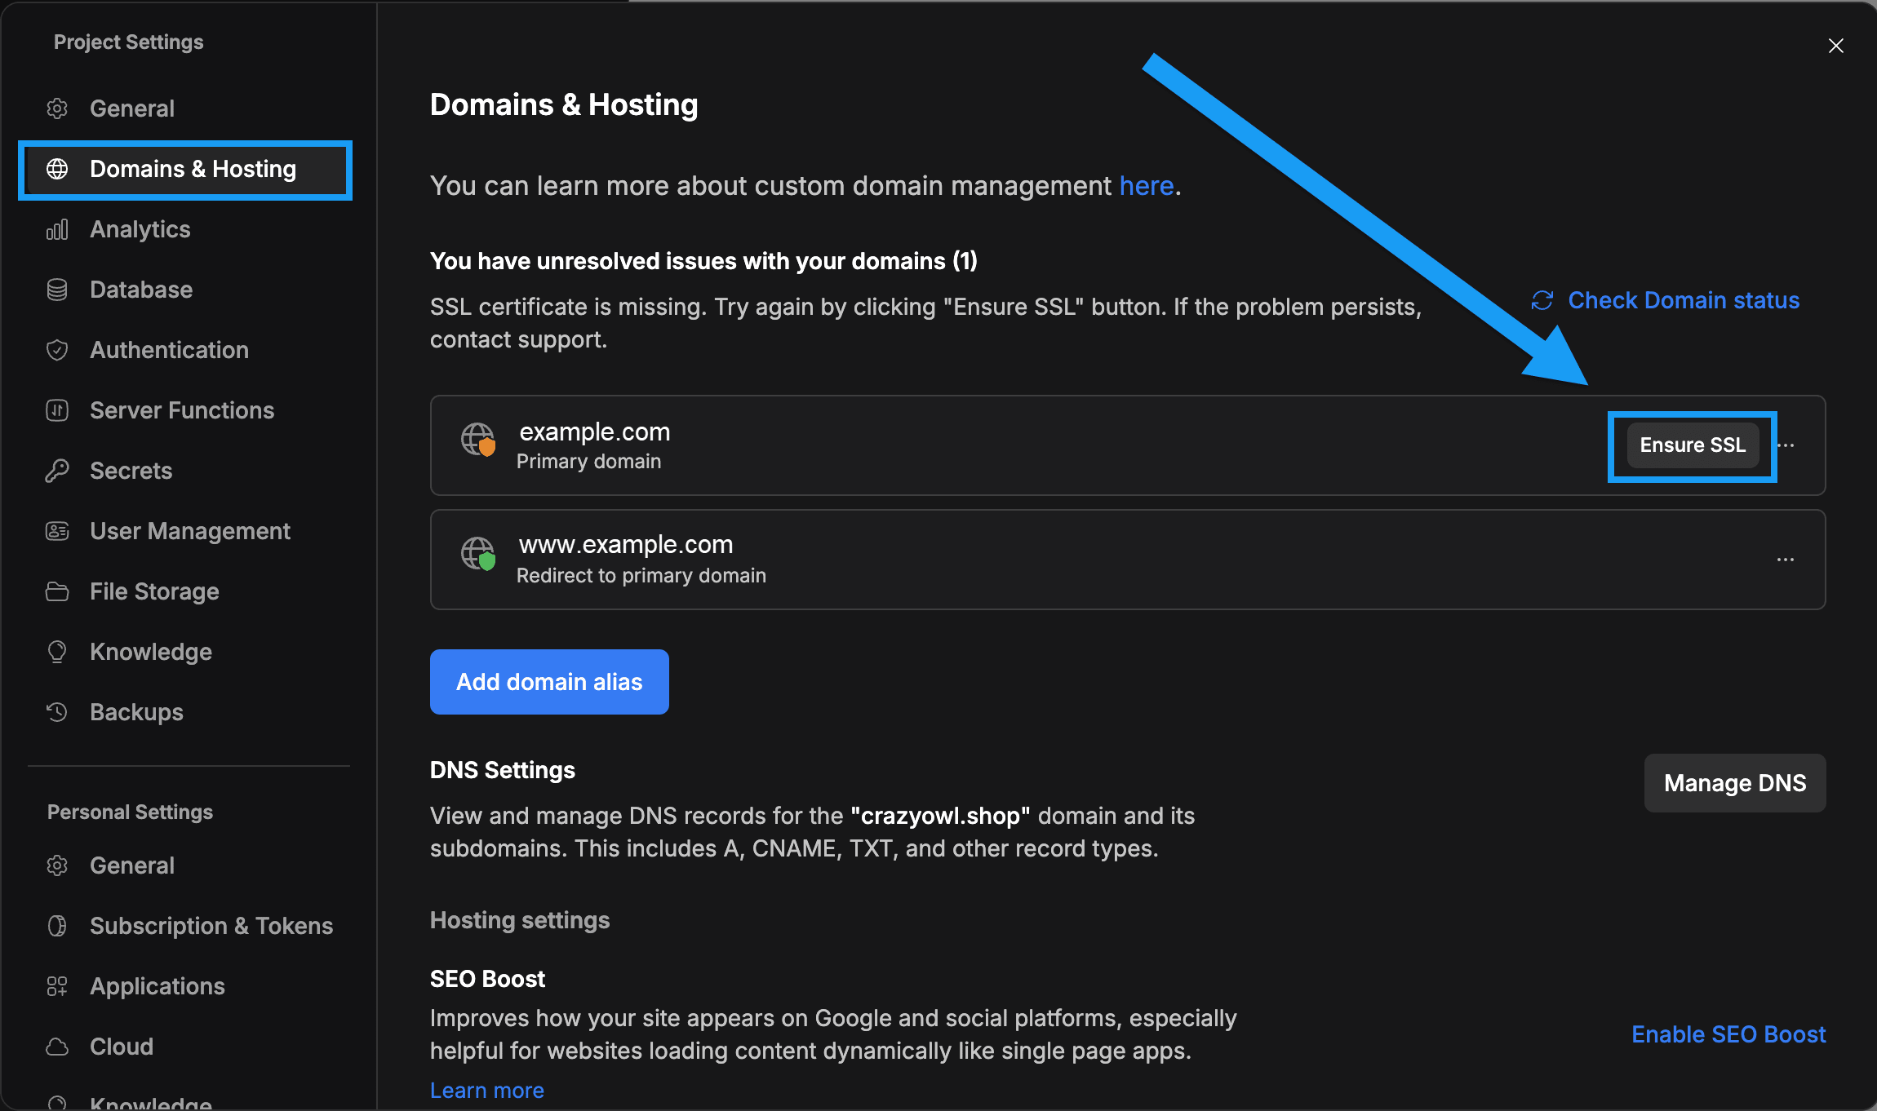Click the Manage DNS button
The width and height of the screenshot is (1877, 1111).
(x=1734, y=783)
